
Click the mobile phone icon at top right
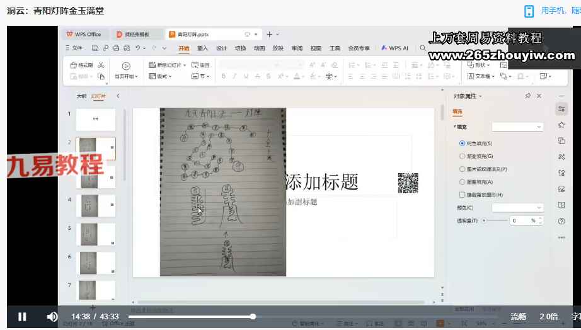click(529, 11)
